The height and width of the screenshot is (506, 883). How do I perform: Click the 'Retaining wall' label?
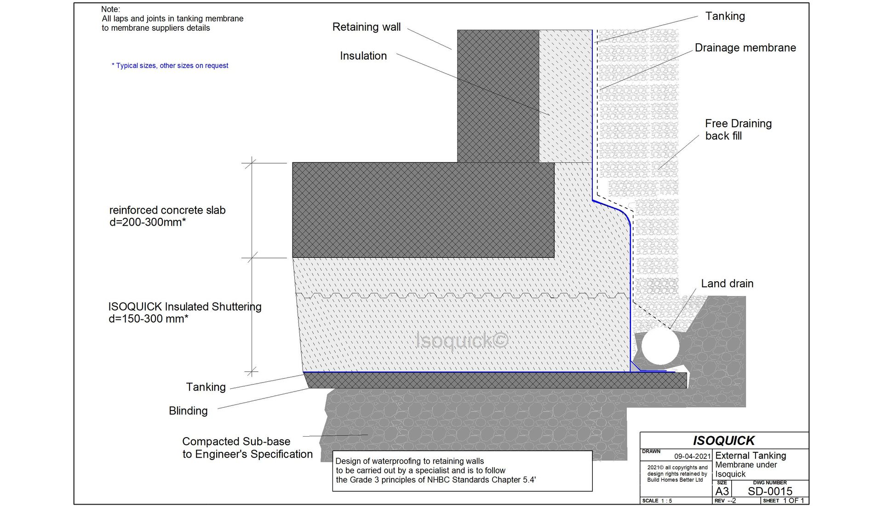[x=367, y=27]
